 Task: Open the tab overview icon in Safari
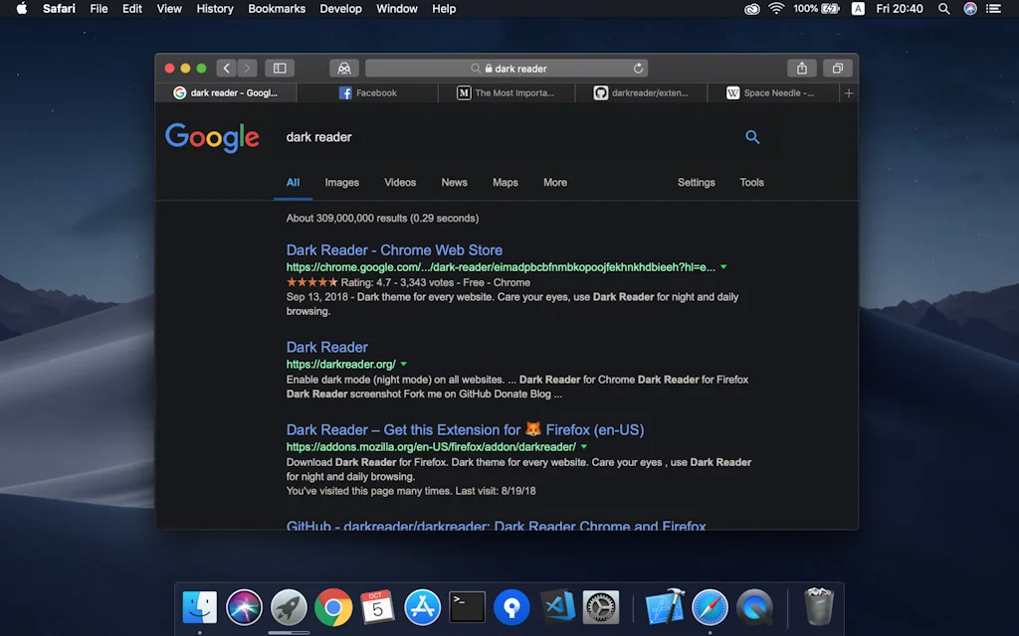pos(837,68)
